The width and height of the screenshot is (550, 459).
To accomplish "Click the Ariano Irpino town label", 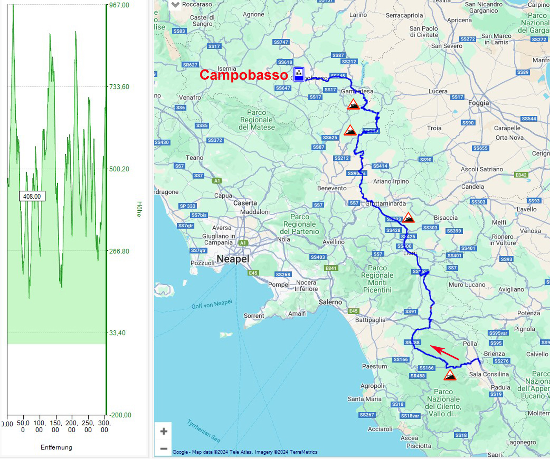I will click(x=391, y=181).
